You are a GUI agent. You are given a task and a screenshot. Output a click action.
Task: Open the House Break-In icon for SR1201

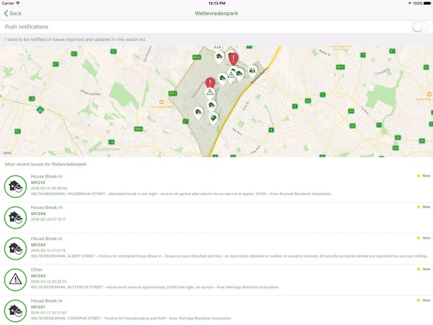[x=16, y=311]
